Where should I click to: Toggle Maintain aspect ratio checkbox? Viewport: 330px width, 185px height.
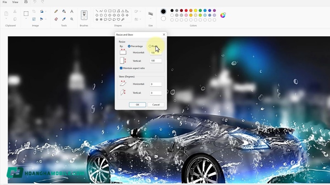click(x=121, y=68)
